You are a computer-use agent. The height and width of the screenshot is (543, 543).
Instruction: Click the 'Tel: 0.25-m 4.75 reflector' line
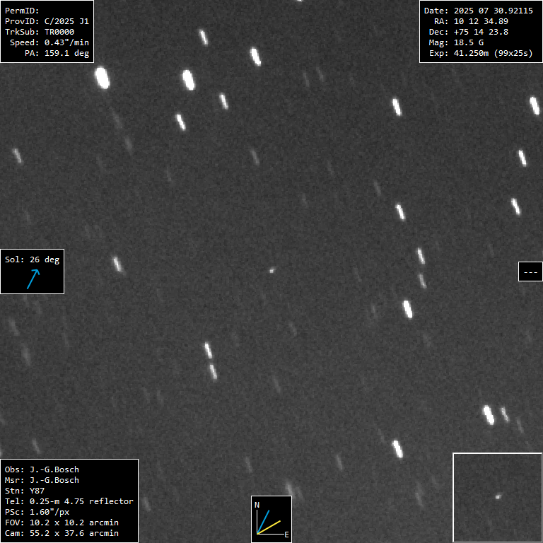69,501
